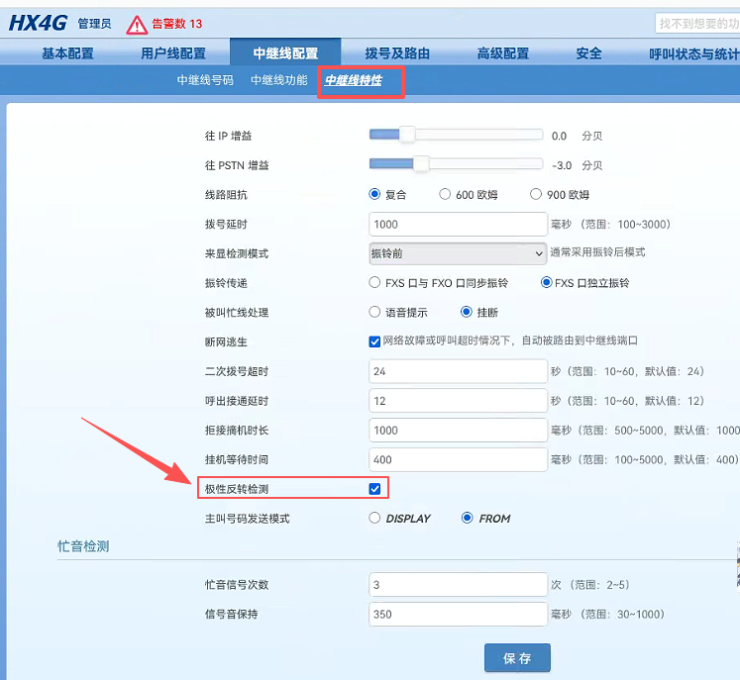740x680 pixels.
Task: Open the 用户线配置 menu tab
Action: pyautogui.click(x=173, y=53)
